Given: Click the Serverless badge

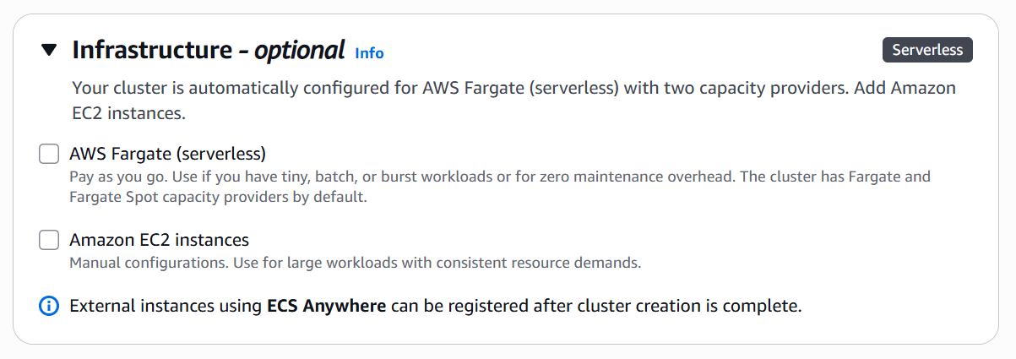Looking at the screenshot, I should 927,50.
